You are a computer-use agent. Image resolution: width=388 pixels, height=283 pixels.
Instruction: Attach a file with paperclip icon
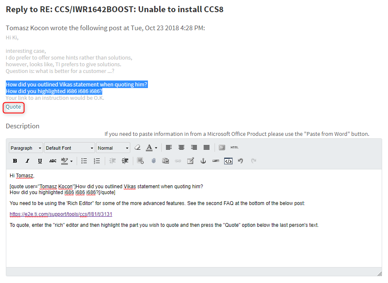click(153, 161)
